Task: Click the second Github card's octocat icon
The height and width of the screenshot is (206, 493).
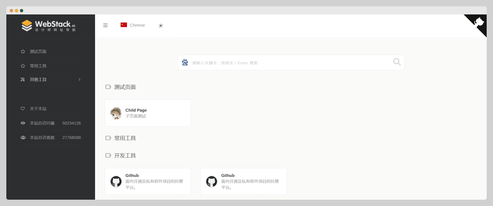Action: (x=212, y=181)
